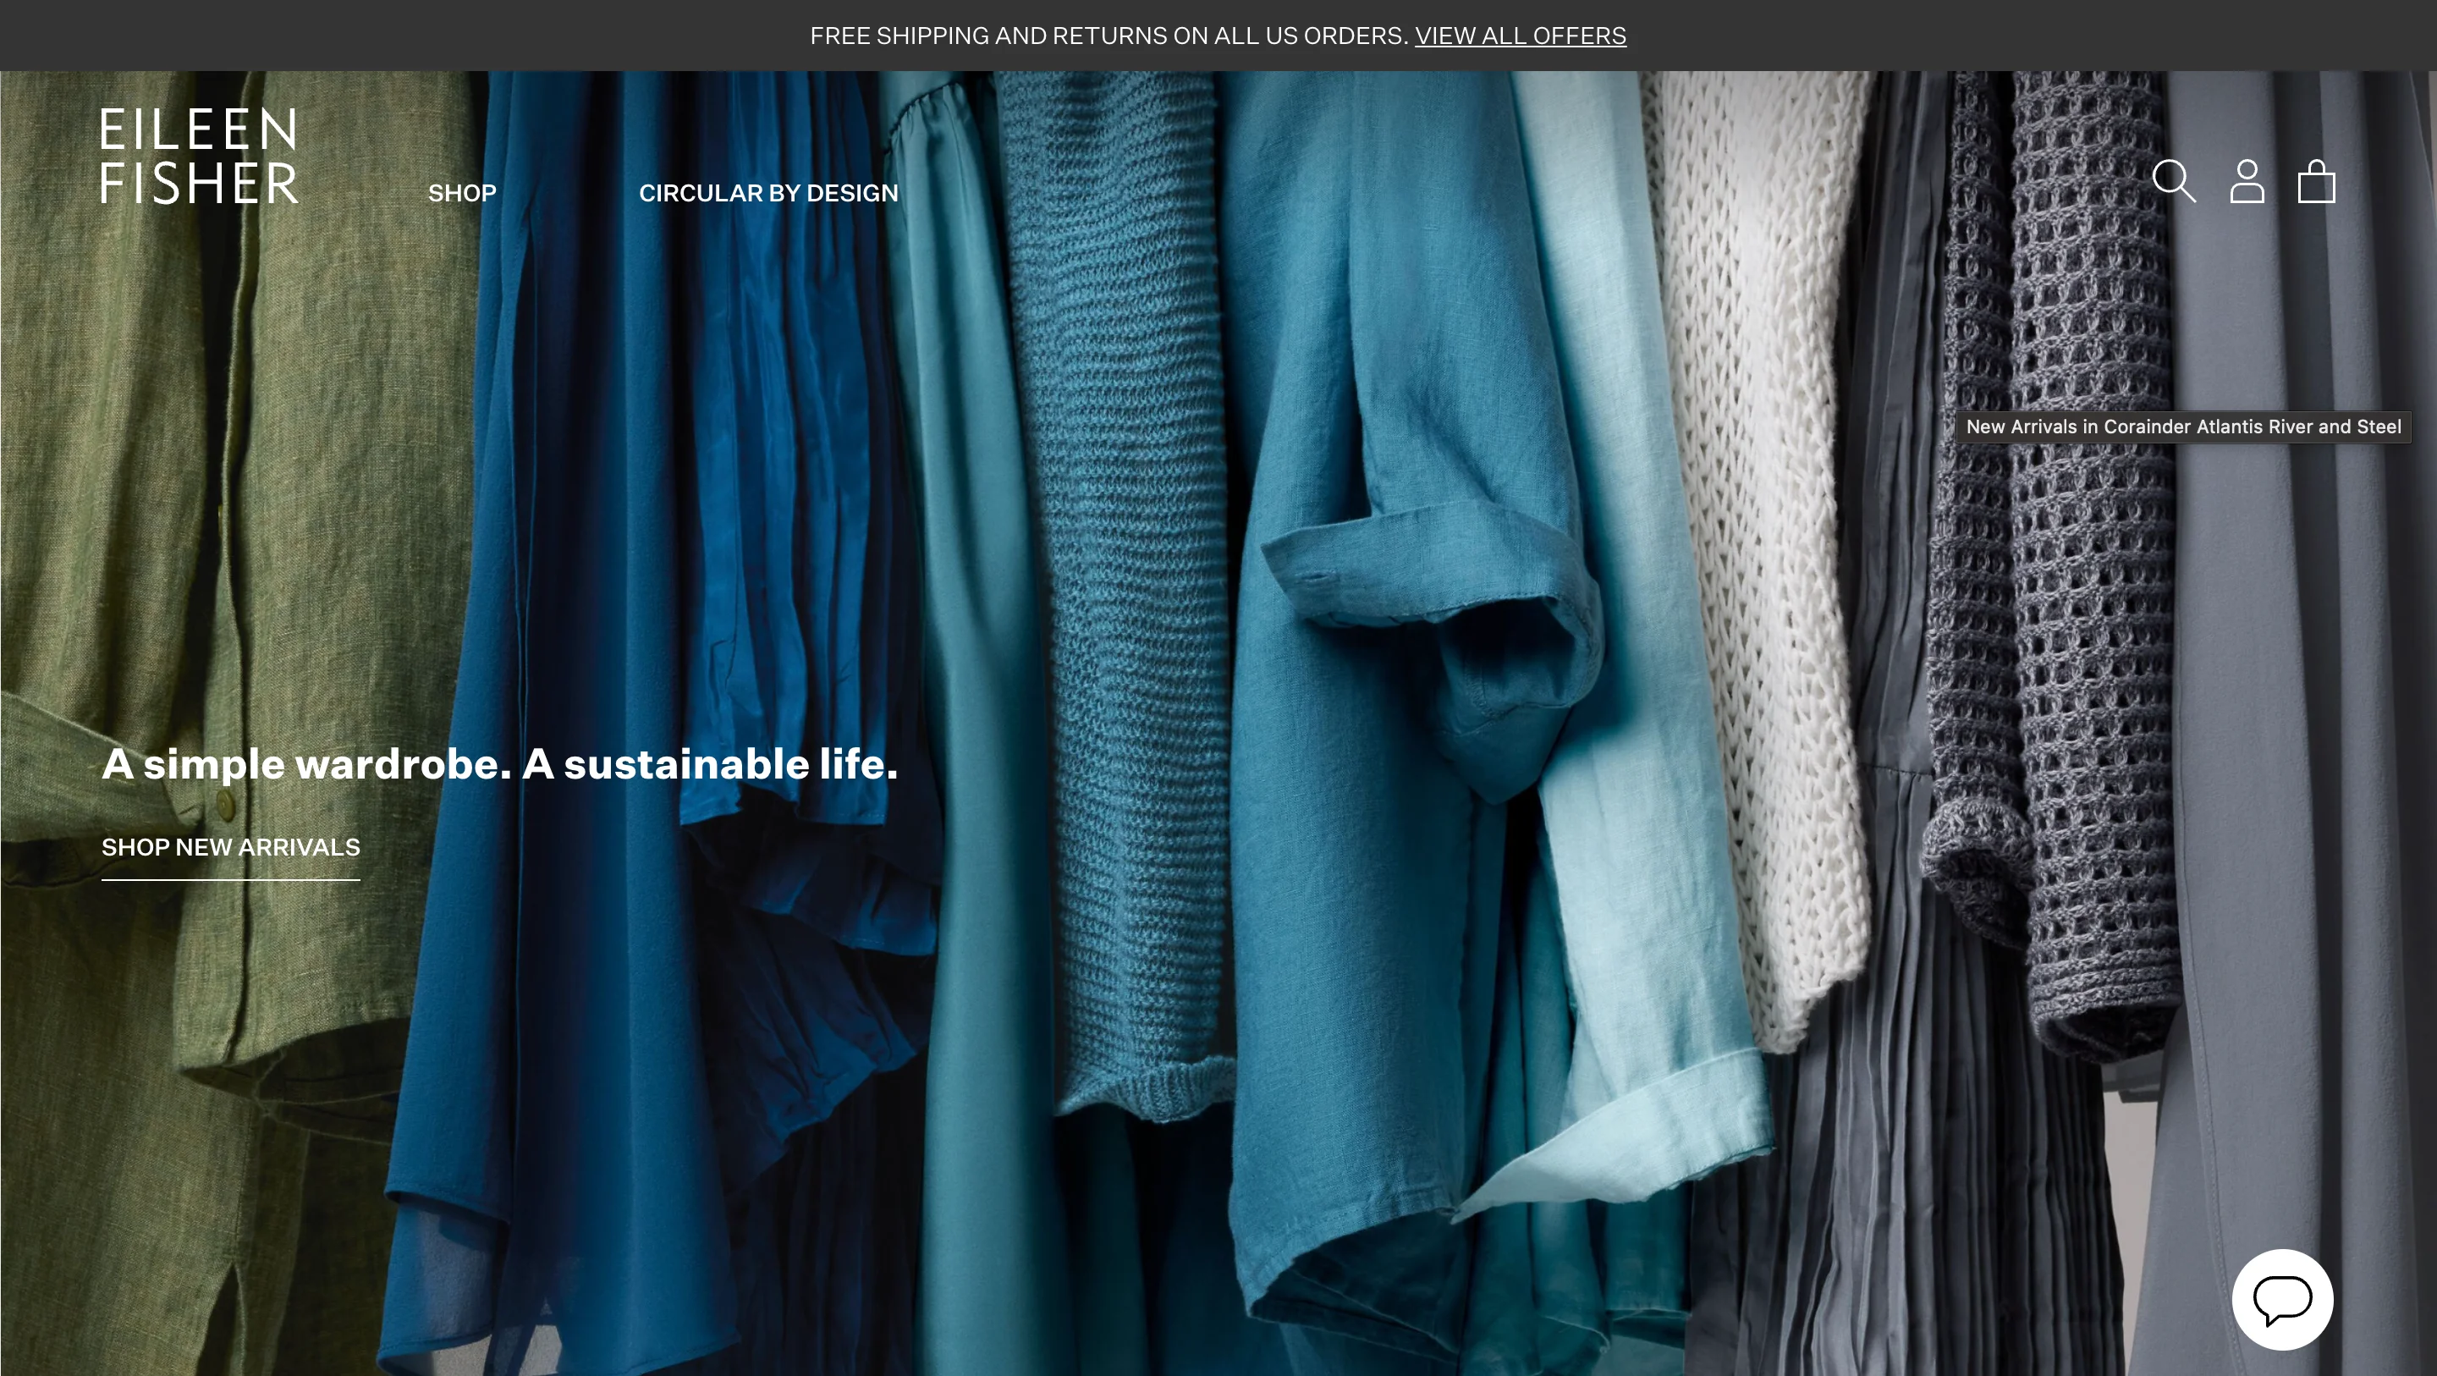Open the shopping bag icon
This screenshot has width=2437, height=1376.
2316,181
